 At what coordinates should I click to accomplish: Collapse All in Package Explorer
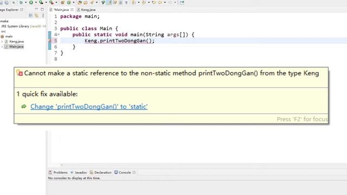(x=31, y=16)
